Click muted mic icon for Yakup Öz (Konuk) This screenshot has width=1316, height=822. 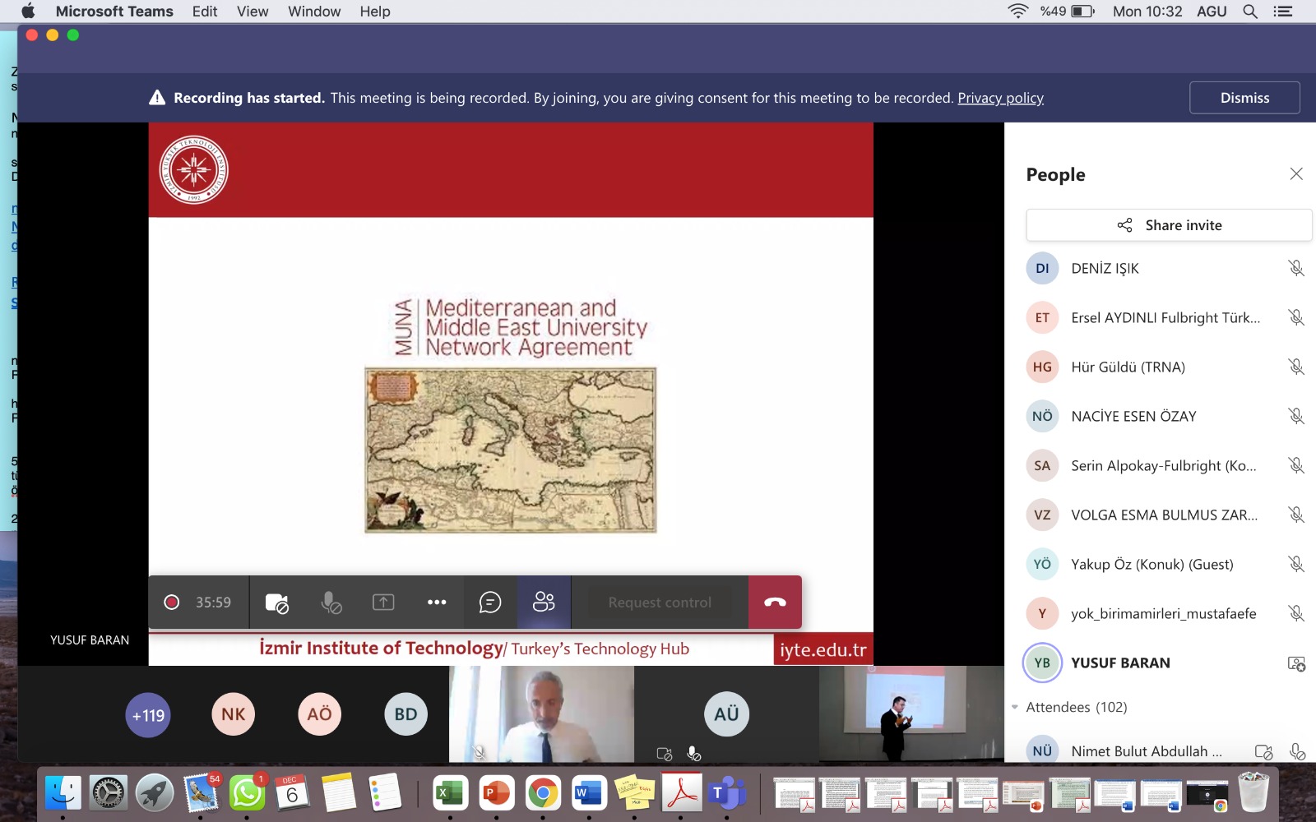[x=1296, y=564]
